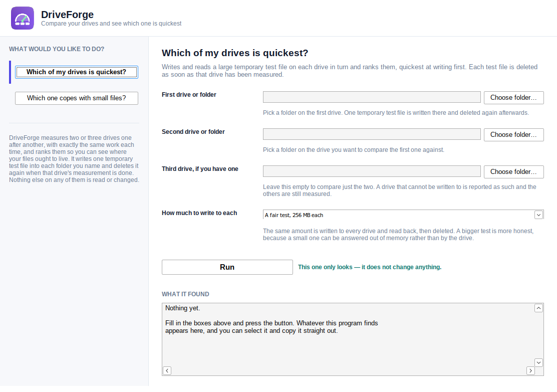Image resolution: width=557 pixels, height=392 pixels.
Task: Click the subtitle "Compare your drives and see which one is quickest"
Action: point(111,24)
